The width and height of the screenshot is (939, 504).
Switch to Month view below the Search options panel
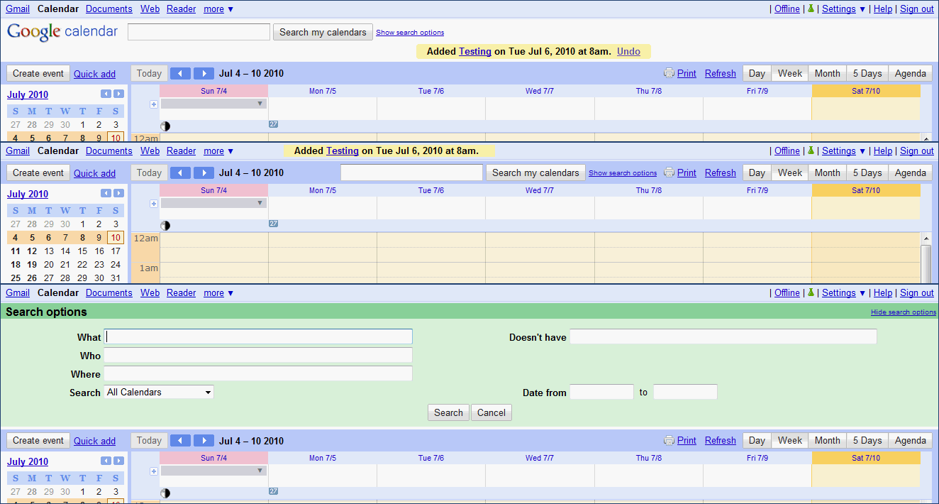coord(827,440)
